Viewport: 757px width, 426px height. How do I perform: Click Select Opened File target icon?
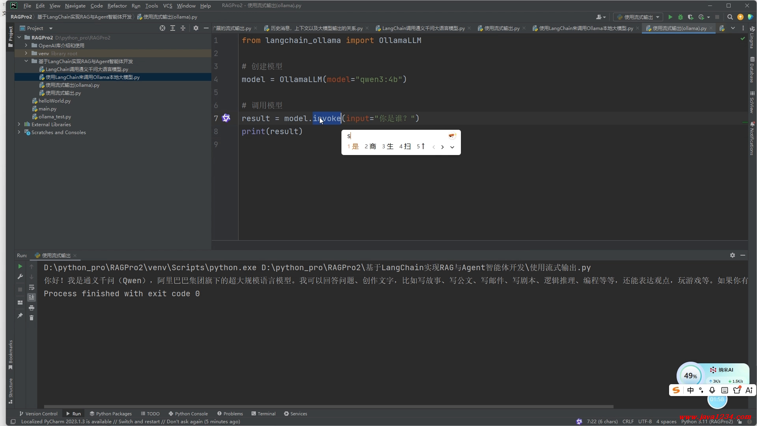click(162, 28)
